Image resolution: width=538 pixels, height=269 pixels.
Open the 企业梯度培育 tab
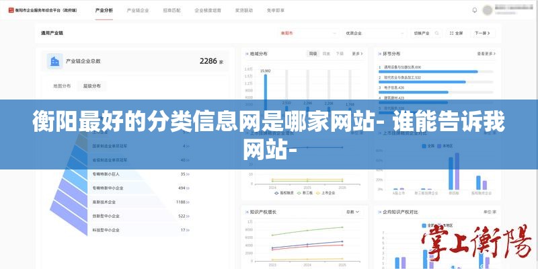208,10
